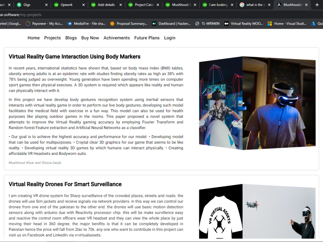Screen dimensions: 323x242
Task: Click the address bar URL my-projects
Action: [x=21, y=15]
